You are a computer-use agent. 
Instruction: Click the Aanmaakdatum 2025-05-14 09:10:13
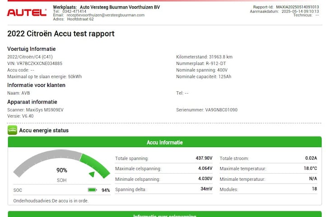[300, 11]
